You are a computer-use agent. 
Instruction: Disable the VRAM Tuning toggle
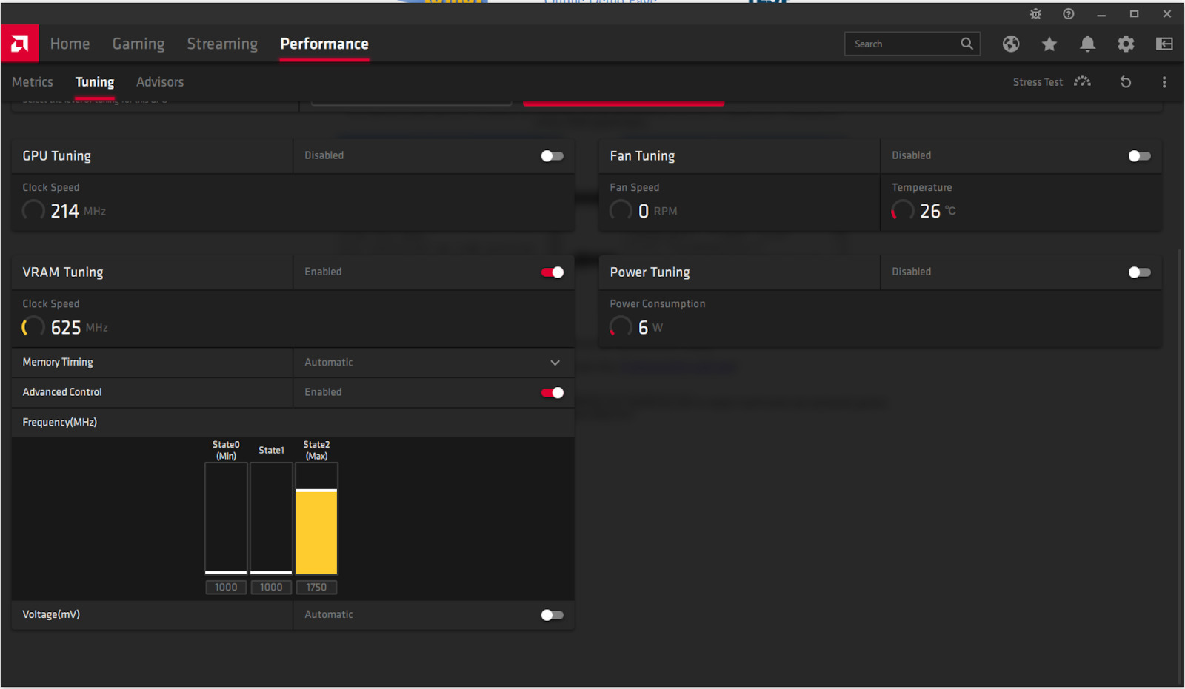tap(552, 272)
